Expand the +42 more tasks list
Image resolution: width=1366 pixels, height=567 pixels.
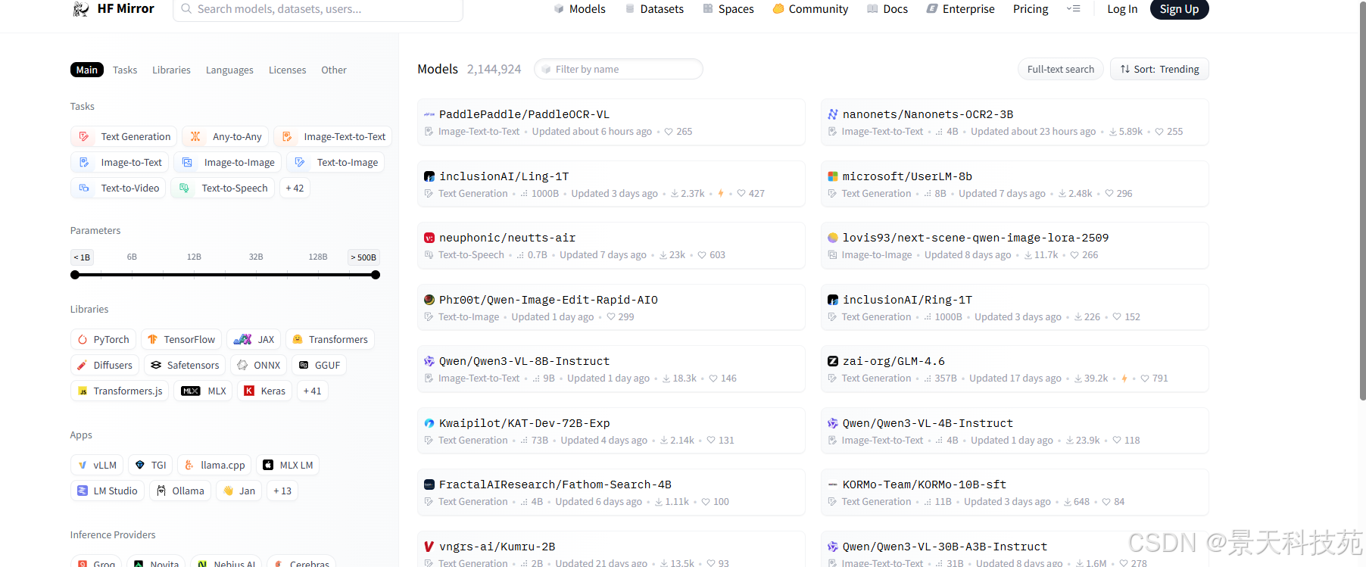click(x=295, y=188)
